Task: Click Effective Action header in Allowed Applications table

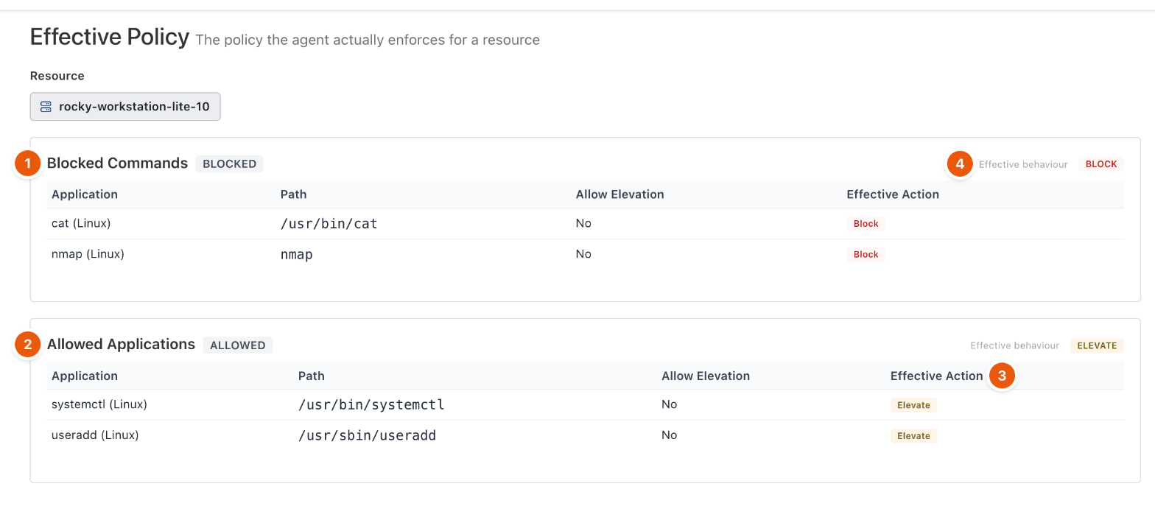Action: (x=937, y=376)
